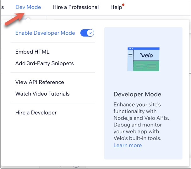
Task: Select Embed HTML option
Action: point(32,52)
